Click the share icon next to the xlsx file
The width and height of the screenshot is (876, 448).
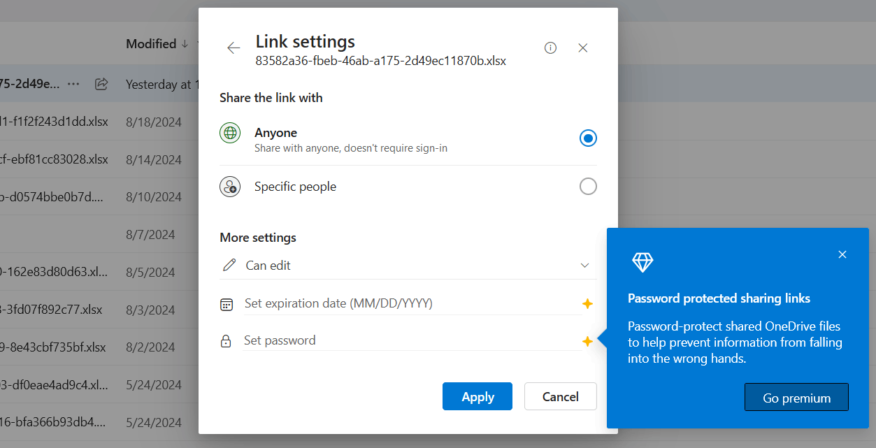click(101, 83)
